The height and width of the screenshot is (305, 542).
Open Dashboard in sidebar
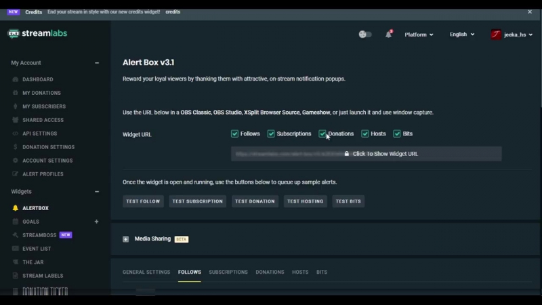(x=38, y=79)
